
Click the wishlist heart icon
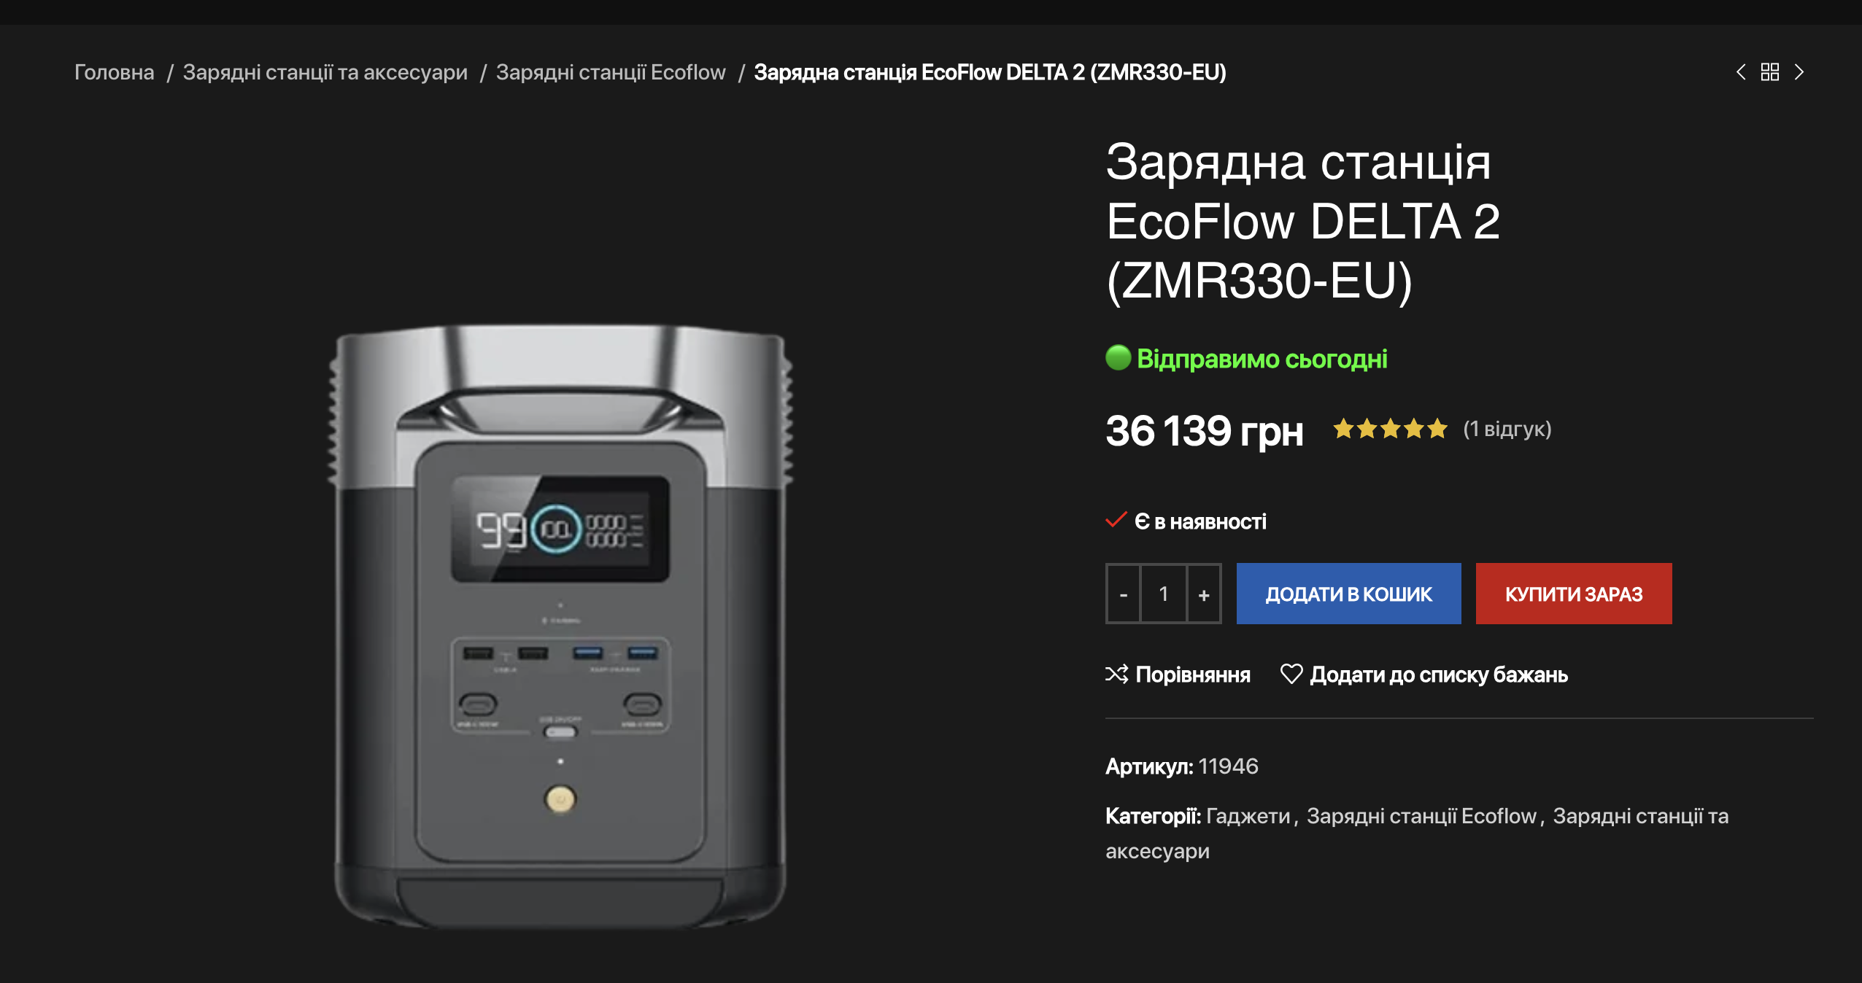point(1291,674)
